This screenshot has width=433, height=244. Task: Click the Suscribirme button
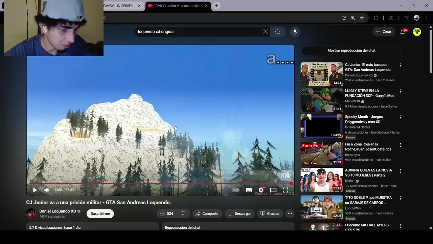tap(100, 213)
